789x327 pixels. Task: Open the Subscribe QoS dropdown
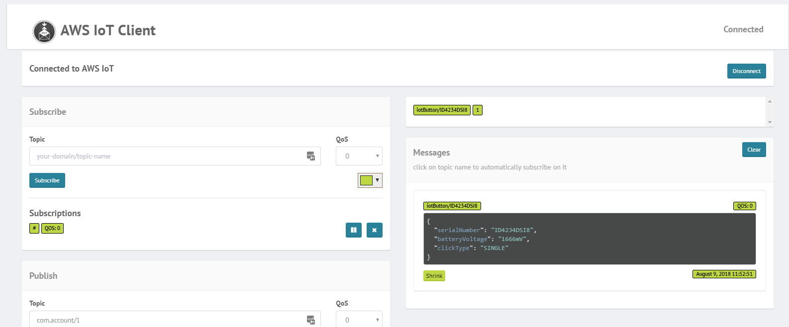pos(359,156)
